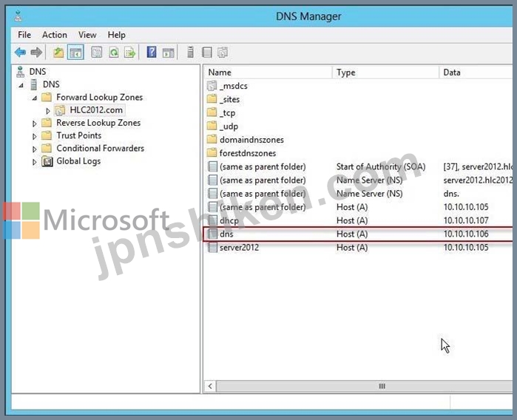Click the dhcp record icon
This screenshot has height=420, width=517.
pyautogui.click(x=213, y=220)
